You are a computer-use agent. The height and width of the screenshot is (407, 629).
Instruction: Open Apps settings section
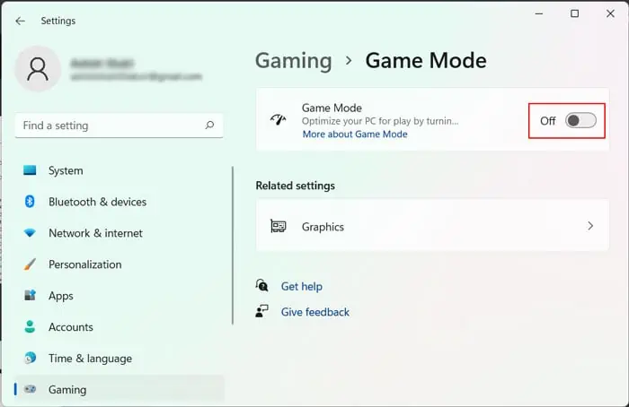click(x=120, y=296)
